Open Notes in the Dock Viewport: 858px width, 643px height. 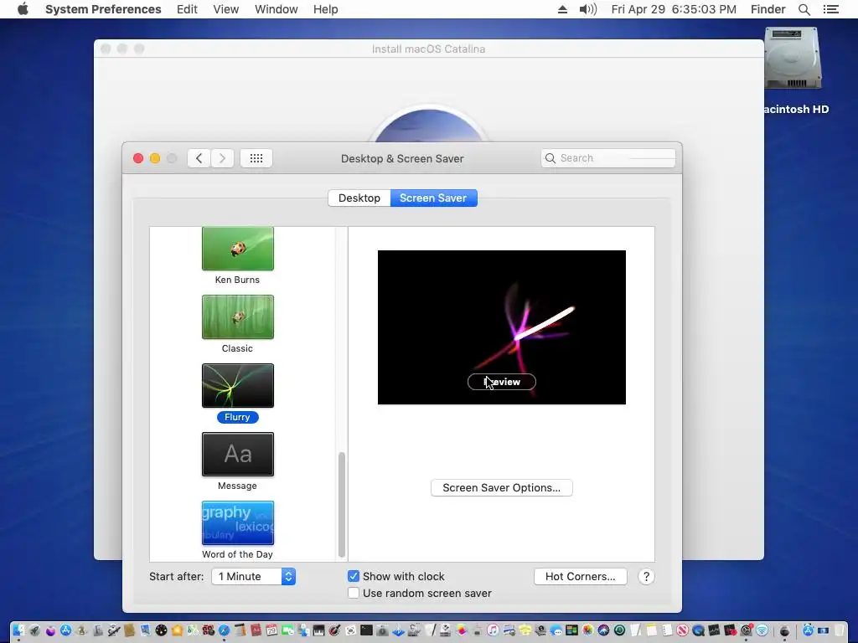coord(651,630)
